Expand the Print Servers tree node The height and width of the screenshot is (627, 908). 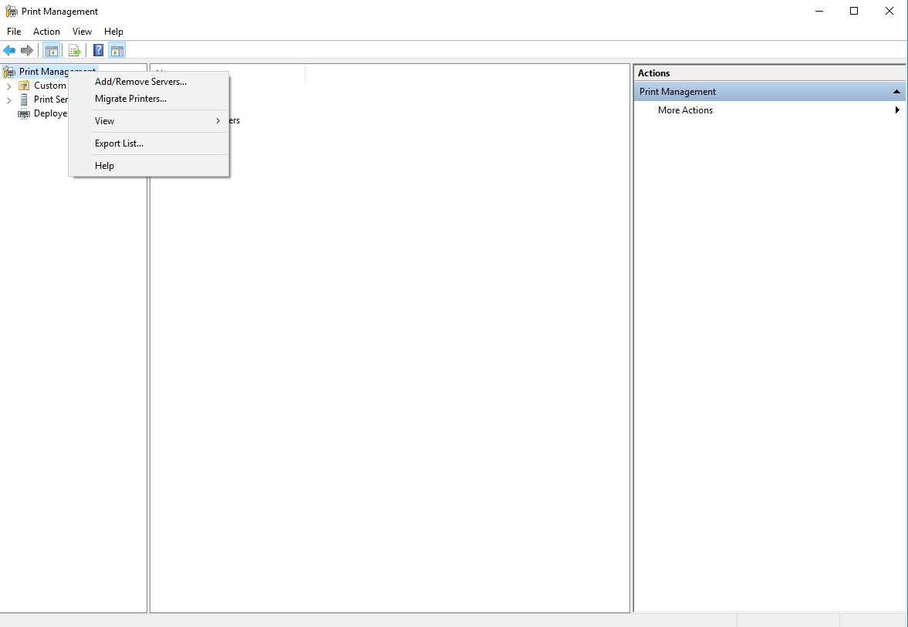pyautogui.click(x=8, y=100)
